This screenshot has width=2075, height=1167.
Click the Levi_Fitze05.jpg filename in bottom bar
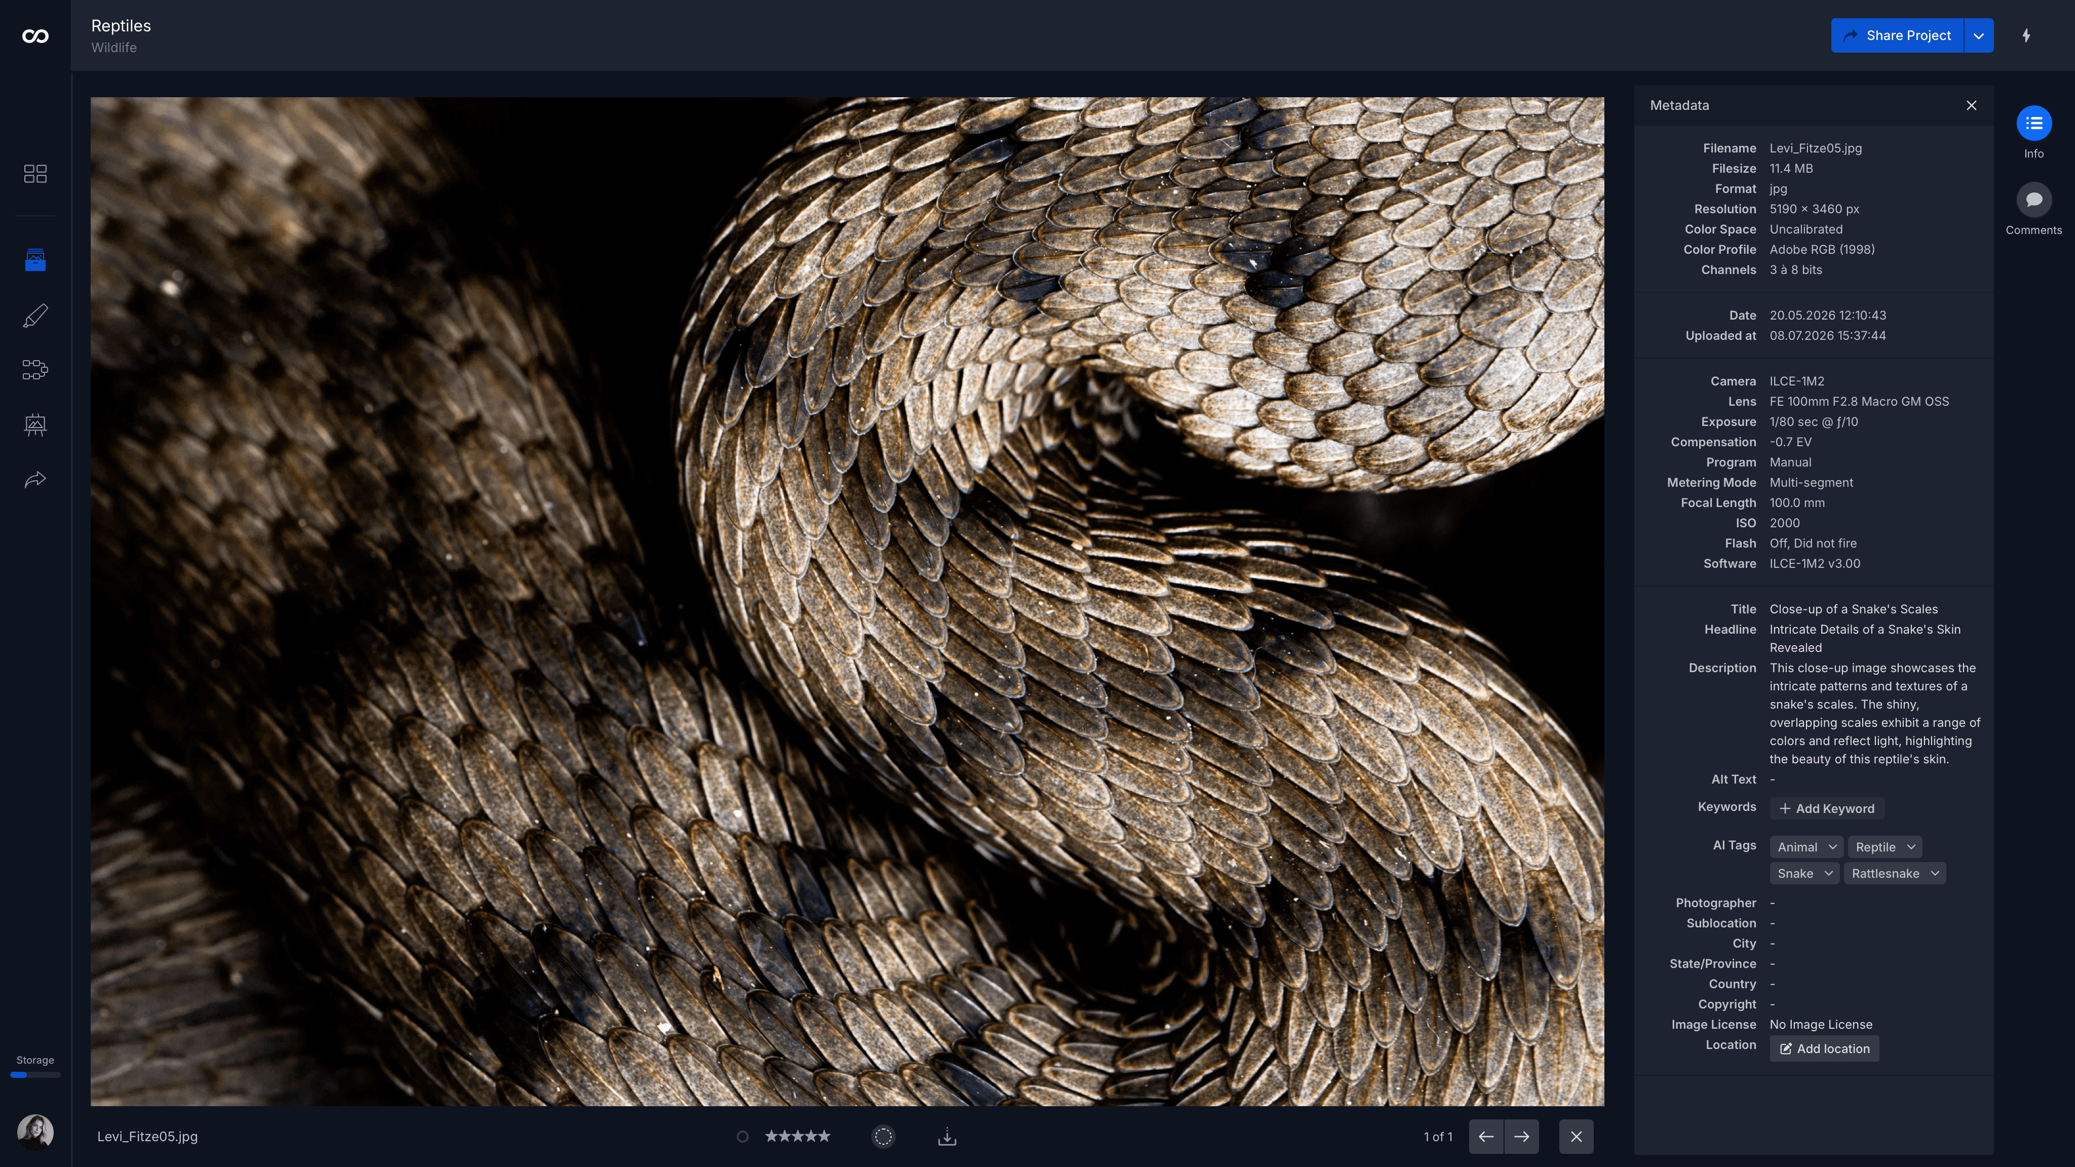tap(147, 1137)
